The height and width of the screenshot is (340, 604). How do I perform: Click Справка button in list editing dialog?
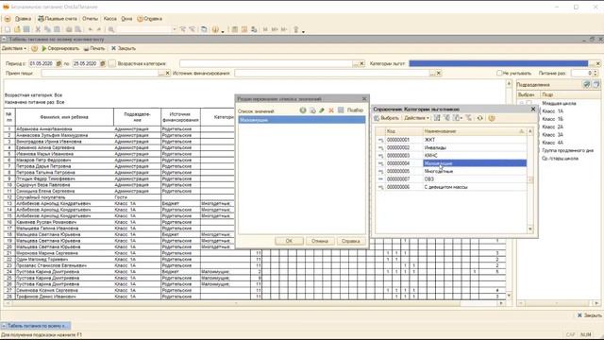coord(350,241)
